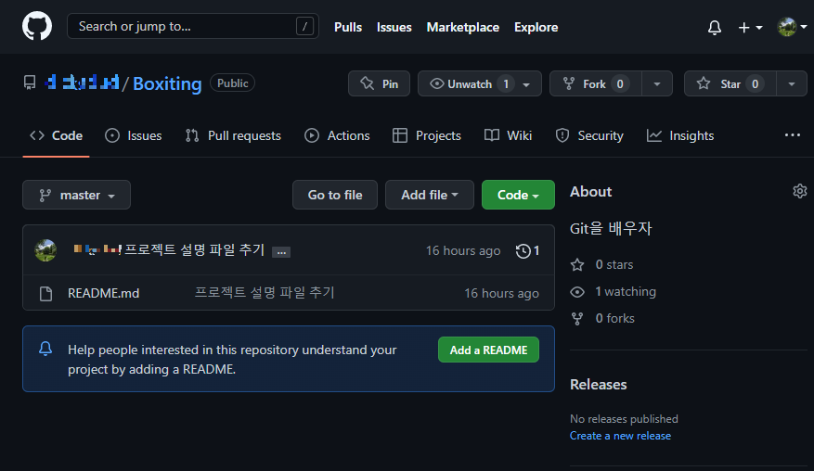Image resolution: width=814 pixels, height=471 pixels.
Task: Click the Add a README button
Action: (488, 350)
